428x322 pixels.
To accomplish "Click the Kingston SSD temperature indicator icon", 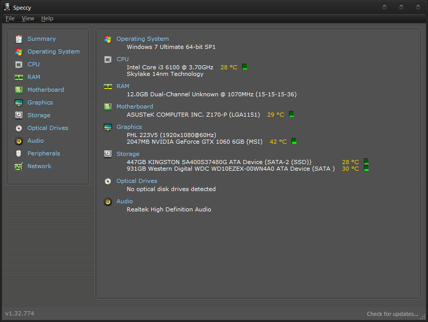I will [366, 162].
